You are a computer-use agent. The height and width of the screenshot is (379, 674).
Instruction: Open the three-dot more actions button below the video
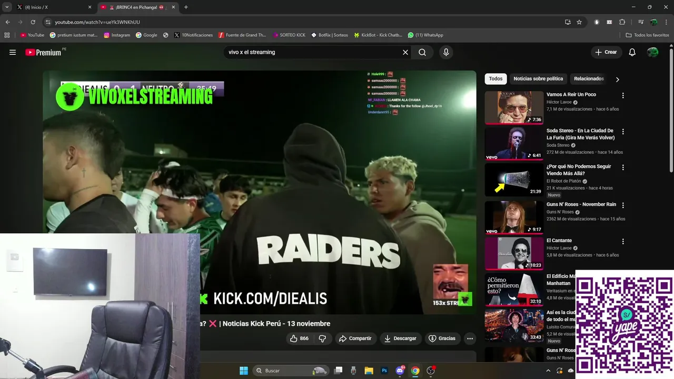[470, 338]
